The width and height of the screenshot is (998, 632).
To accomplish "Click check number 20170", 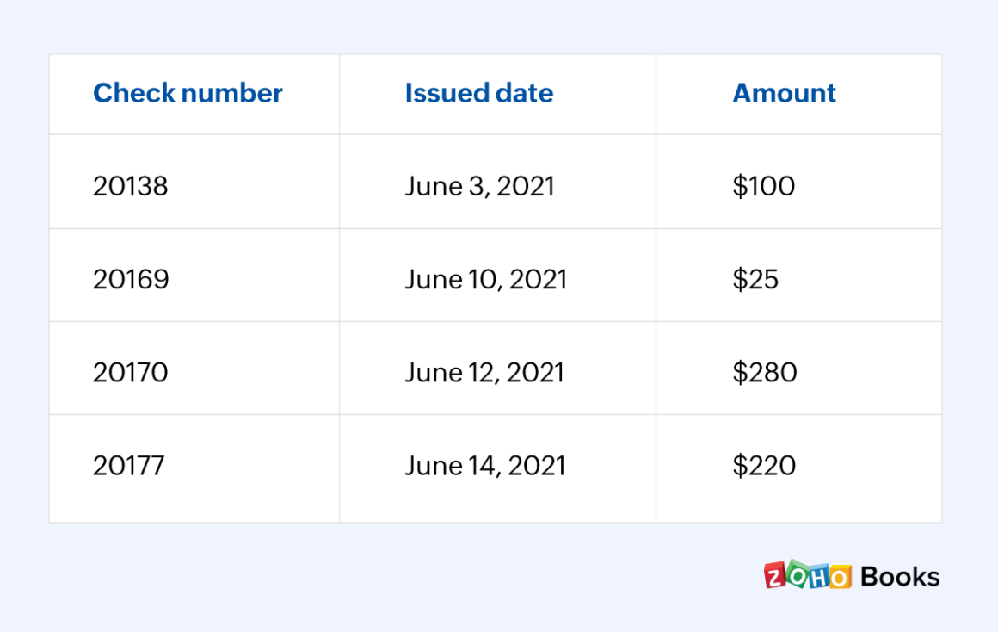I will [x=131, y=372].
